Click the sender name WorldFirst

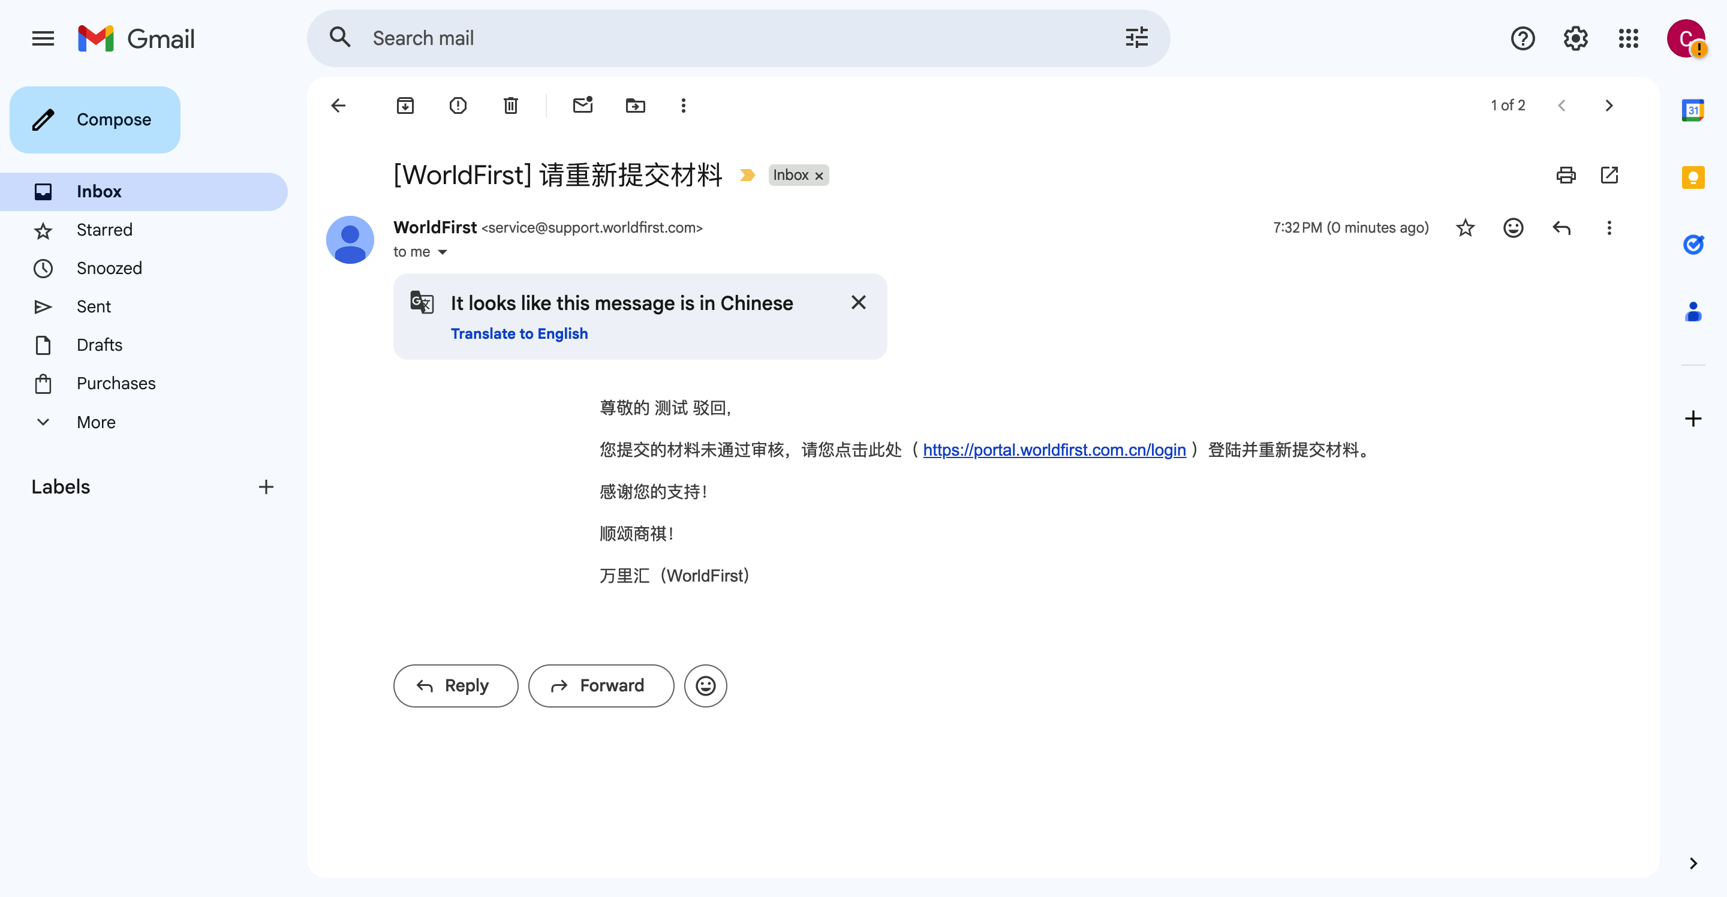click(x=435, y=227)
